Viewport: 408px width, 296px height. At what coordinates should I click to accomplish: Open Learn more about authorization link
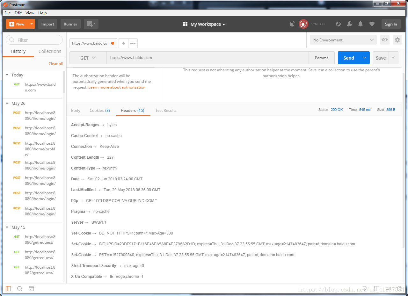pos(117,87)
